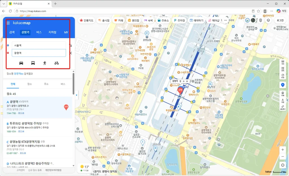
Task: Copy map link with URL복사 icon
Action: (x=283, y=107)
